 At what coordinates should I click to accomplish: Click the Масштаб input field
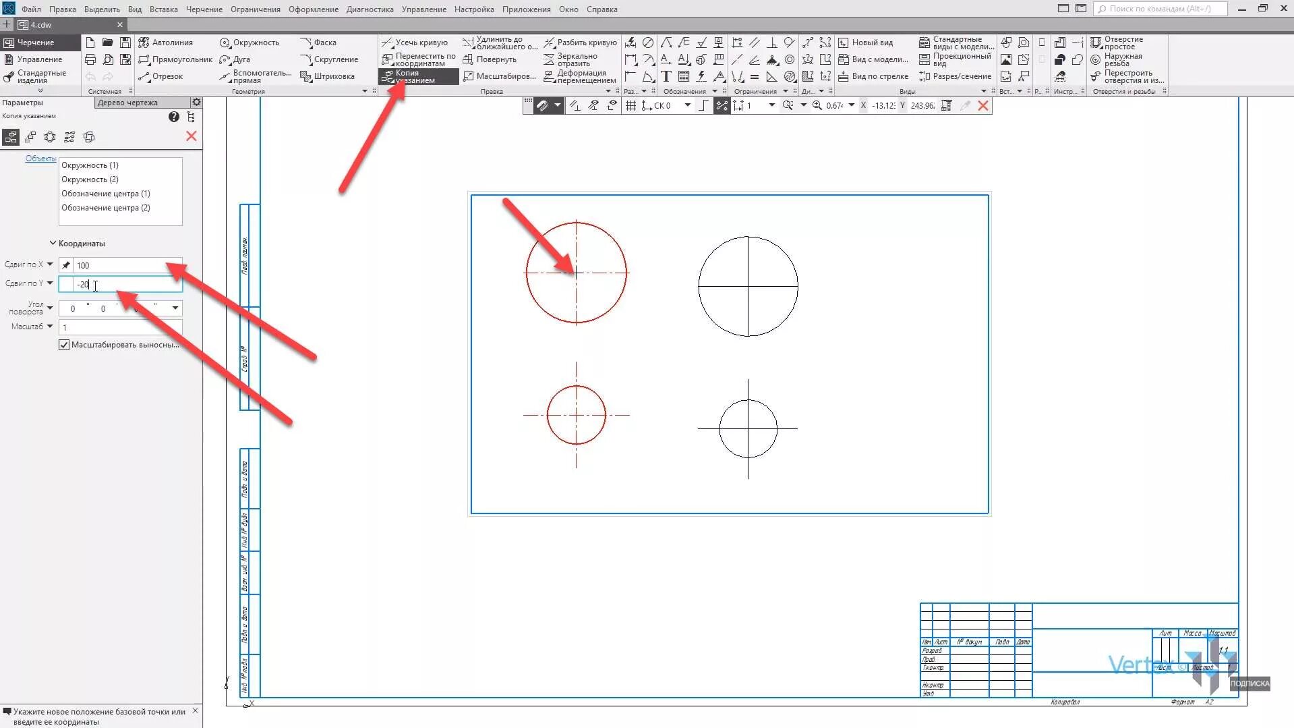pos(120,327)
